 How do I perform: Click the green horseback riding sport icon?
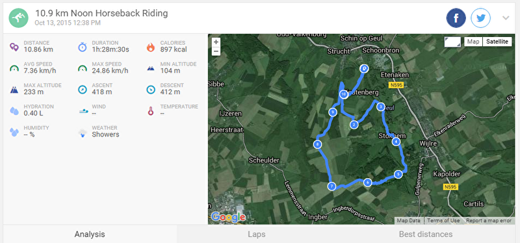19,18
